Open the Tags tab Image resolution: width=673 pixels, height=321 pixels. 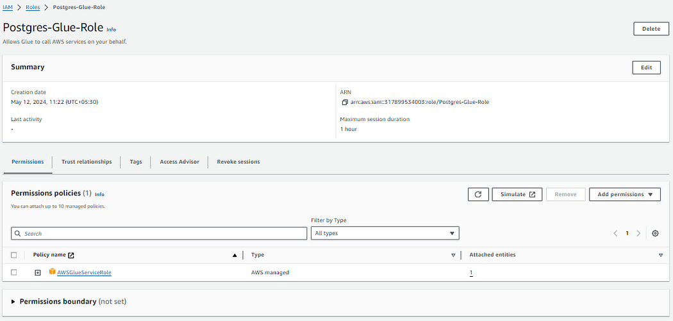(136, 162)
